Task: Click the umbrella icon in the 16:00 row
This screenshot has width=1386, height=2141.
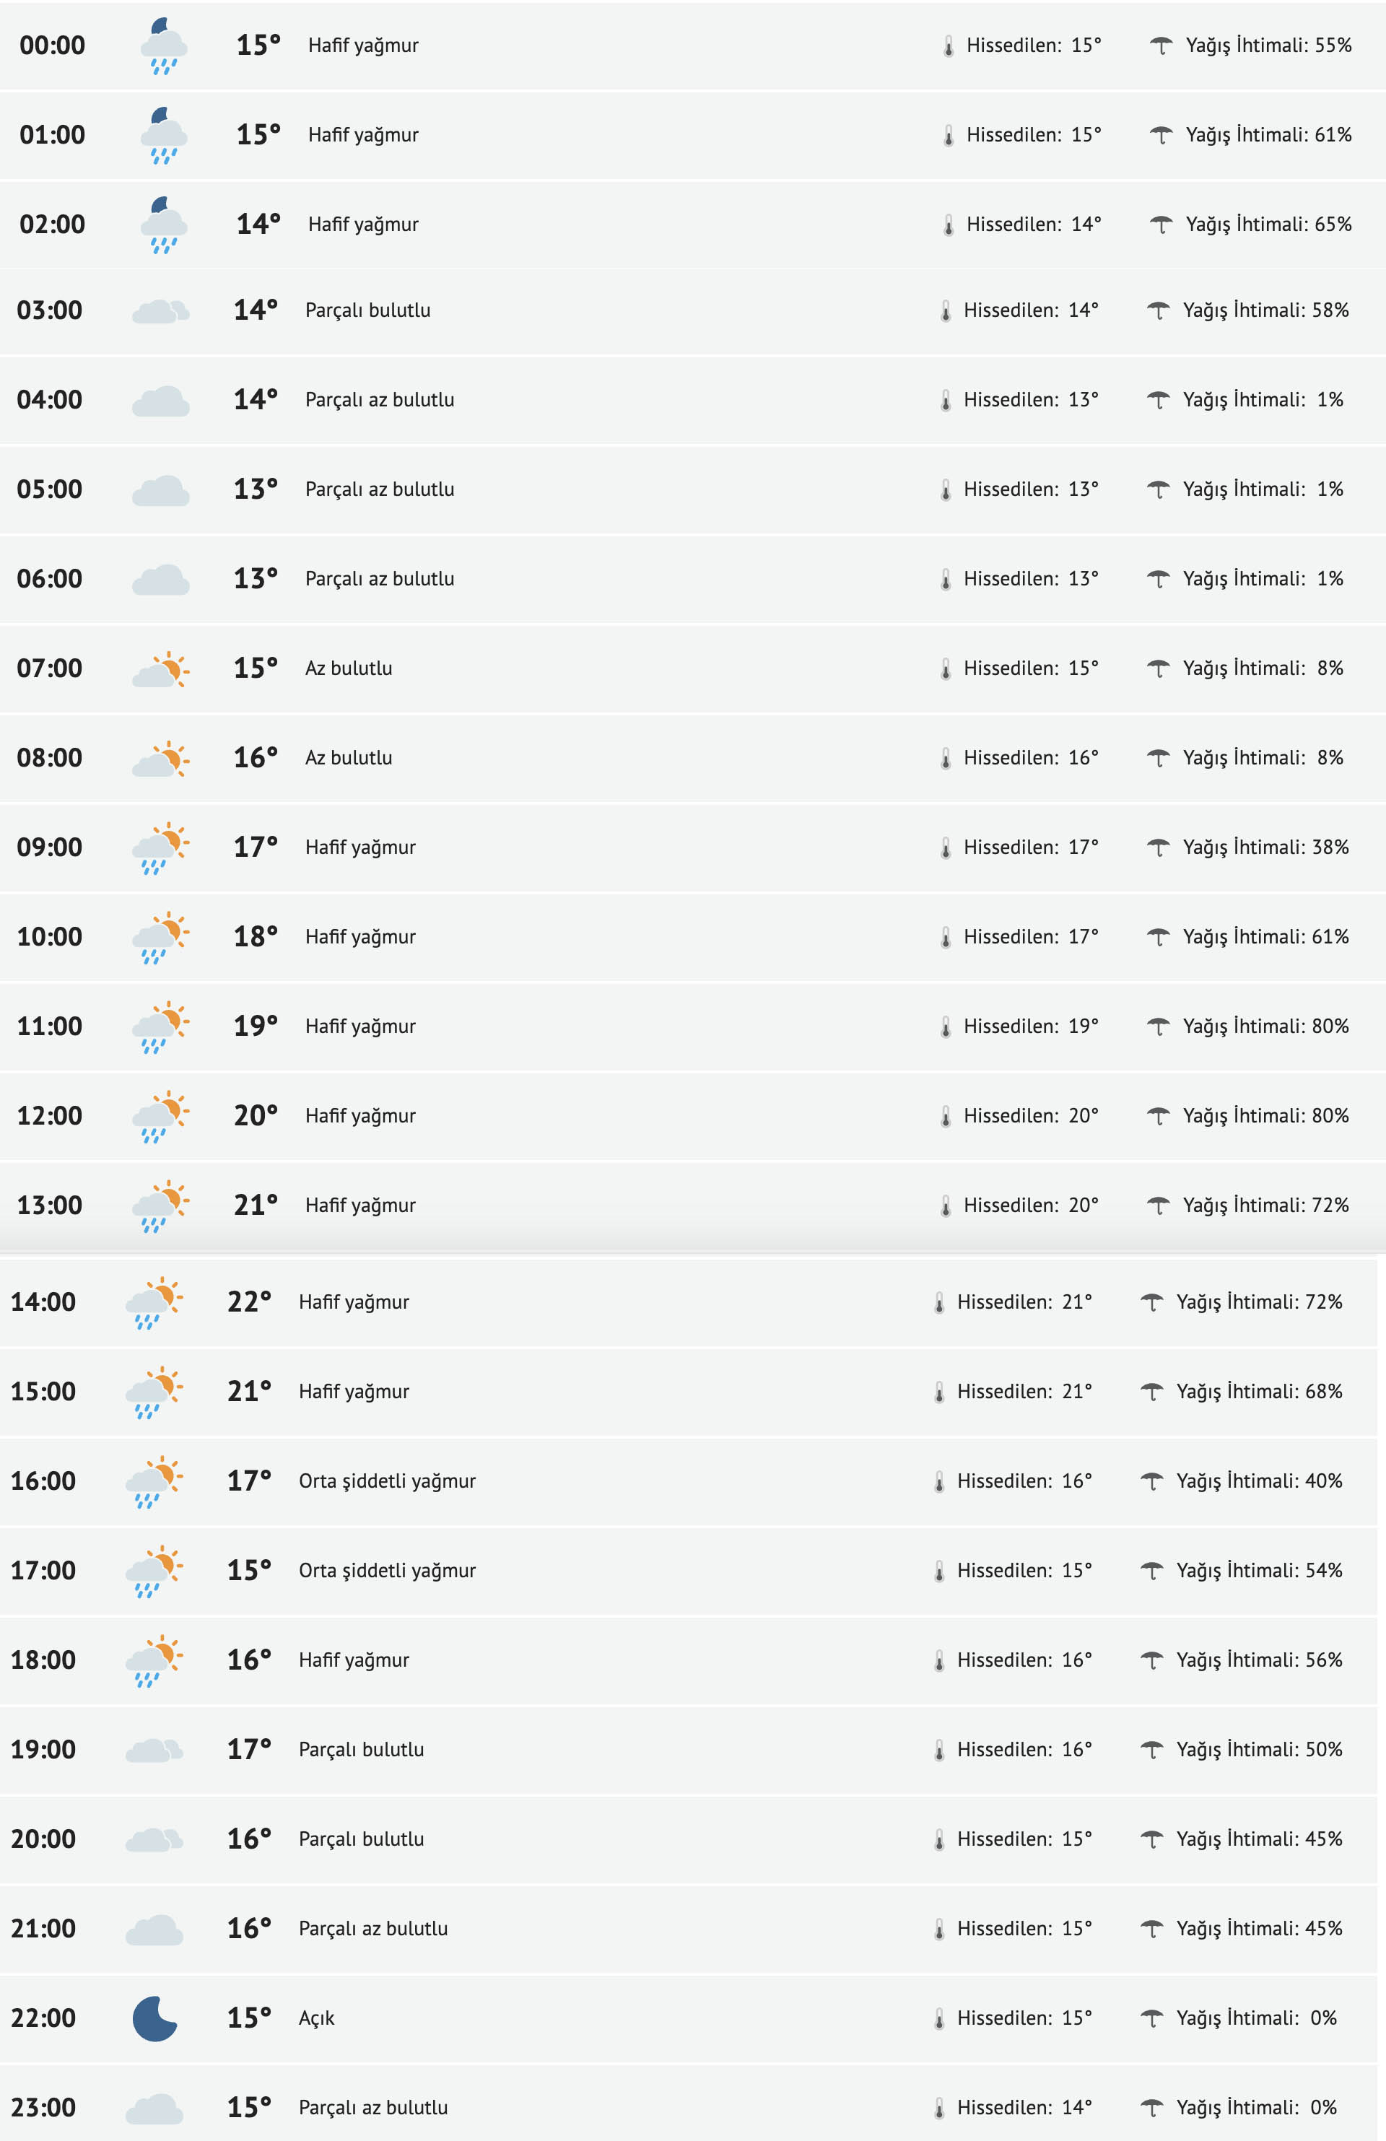Action: click(1151, 1481)
